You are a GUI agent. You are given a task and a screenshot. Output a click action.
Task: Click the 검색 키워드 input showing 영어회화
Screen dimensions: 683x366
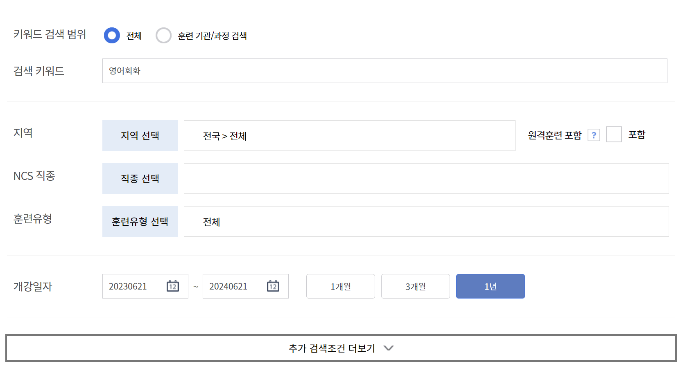click(328, 71)
